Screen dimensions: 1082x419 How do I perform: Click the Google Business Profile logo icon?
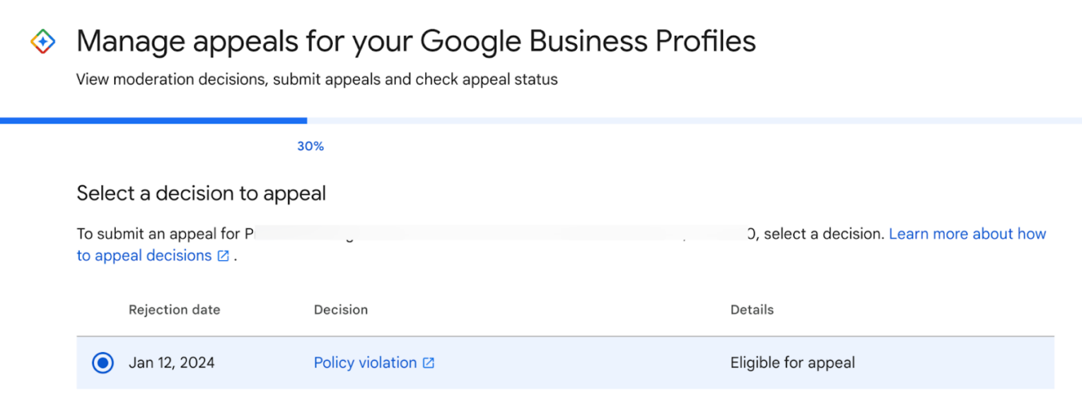click(x=42, y=41)
